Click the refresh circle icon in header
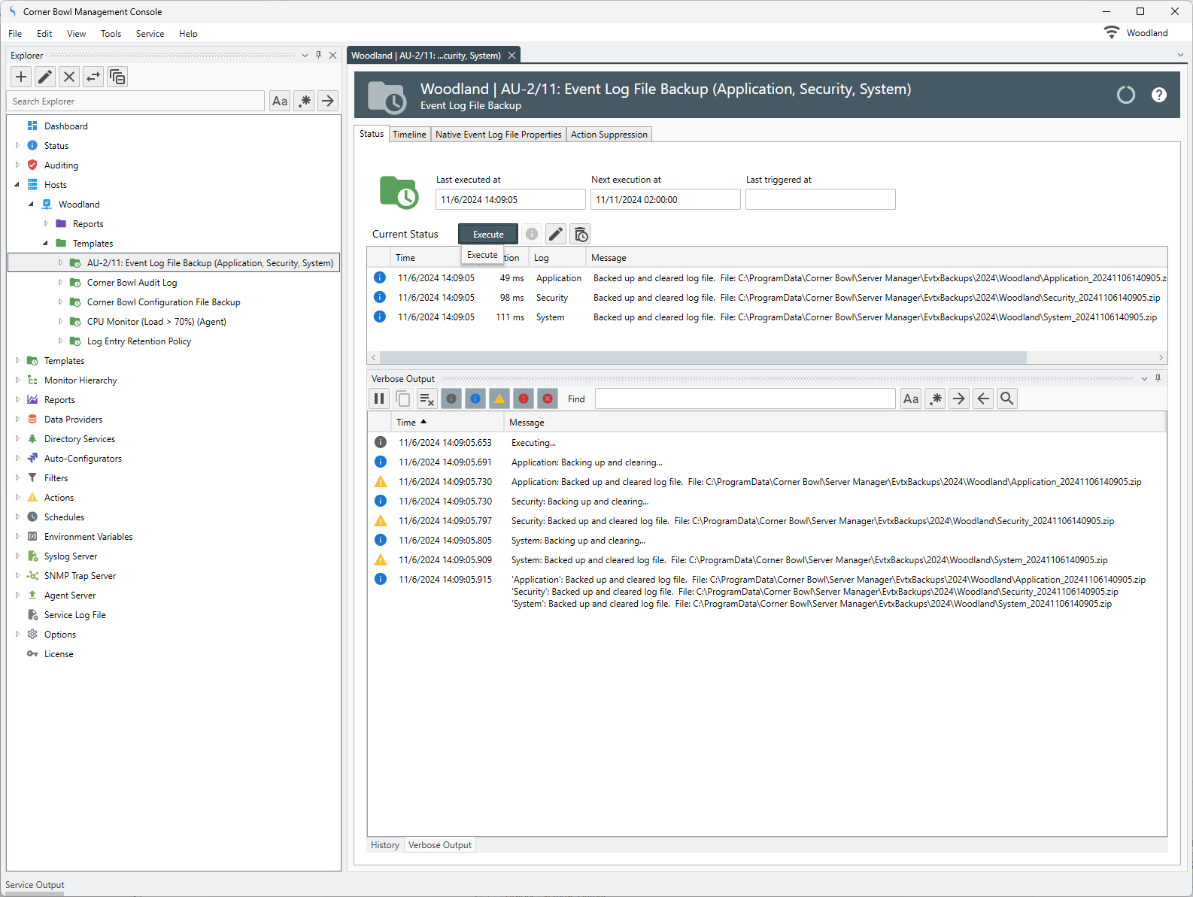Viewport: 1193px width, 897px height. click(1126, 95)
